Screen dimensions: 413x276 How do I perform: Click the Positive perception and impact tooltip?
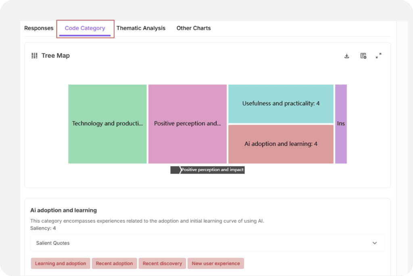pyautogui.click(x=212, y=170)
